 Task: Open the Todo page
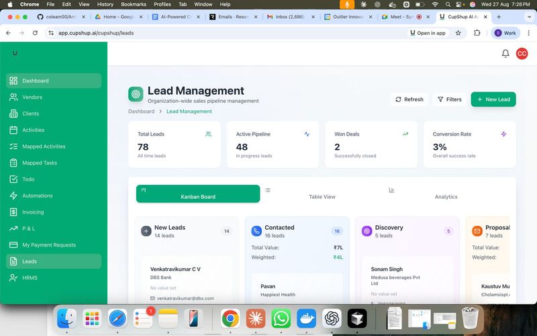tap(54, 179)
